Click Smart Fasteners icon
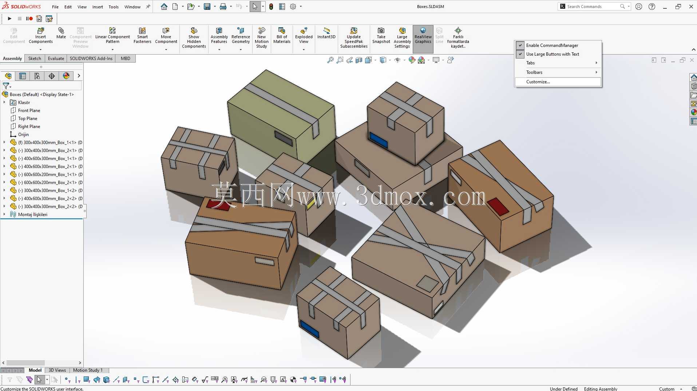 click(x=142, y=36)
